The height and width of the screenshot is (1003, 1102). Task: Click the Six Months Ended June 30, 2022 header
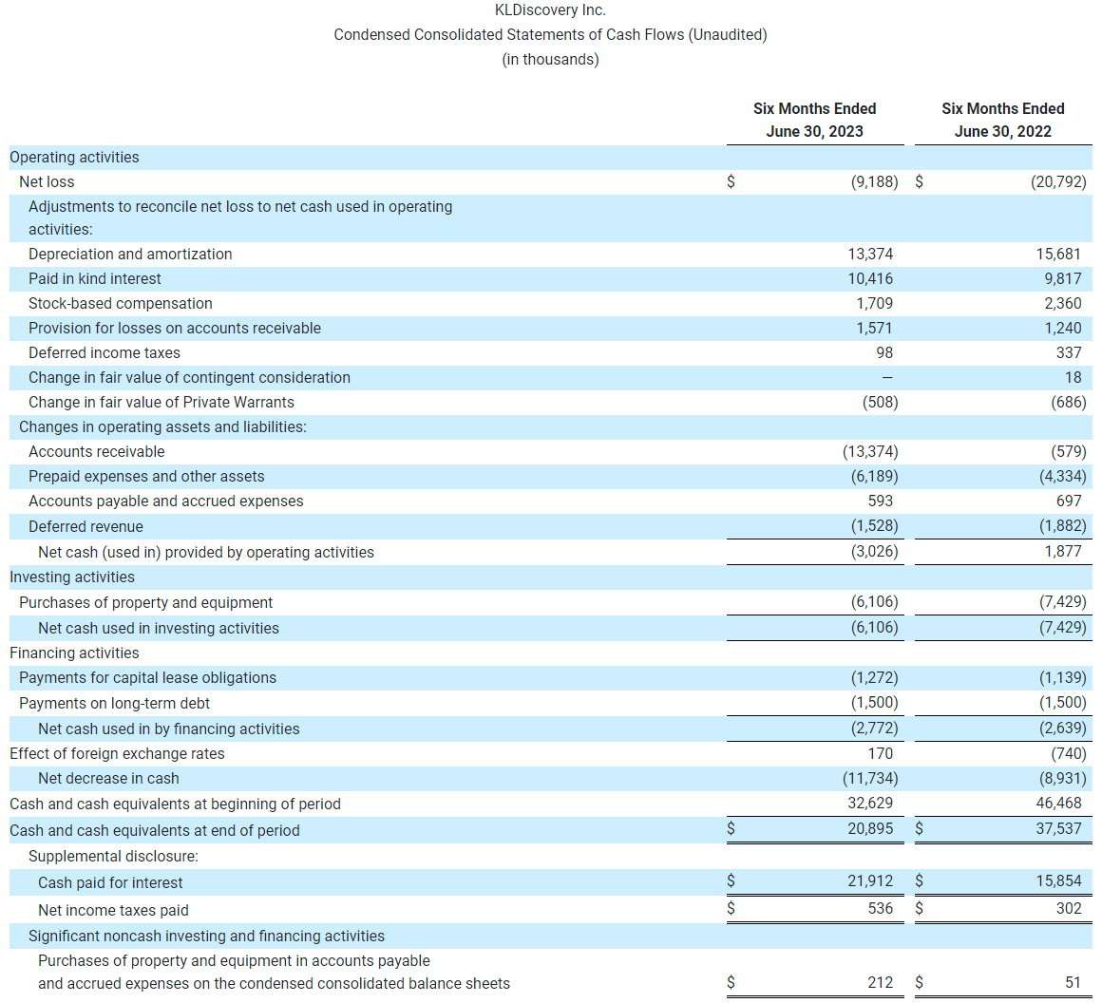1003,120
